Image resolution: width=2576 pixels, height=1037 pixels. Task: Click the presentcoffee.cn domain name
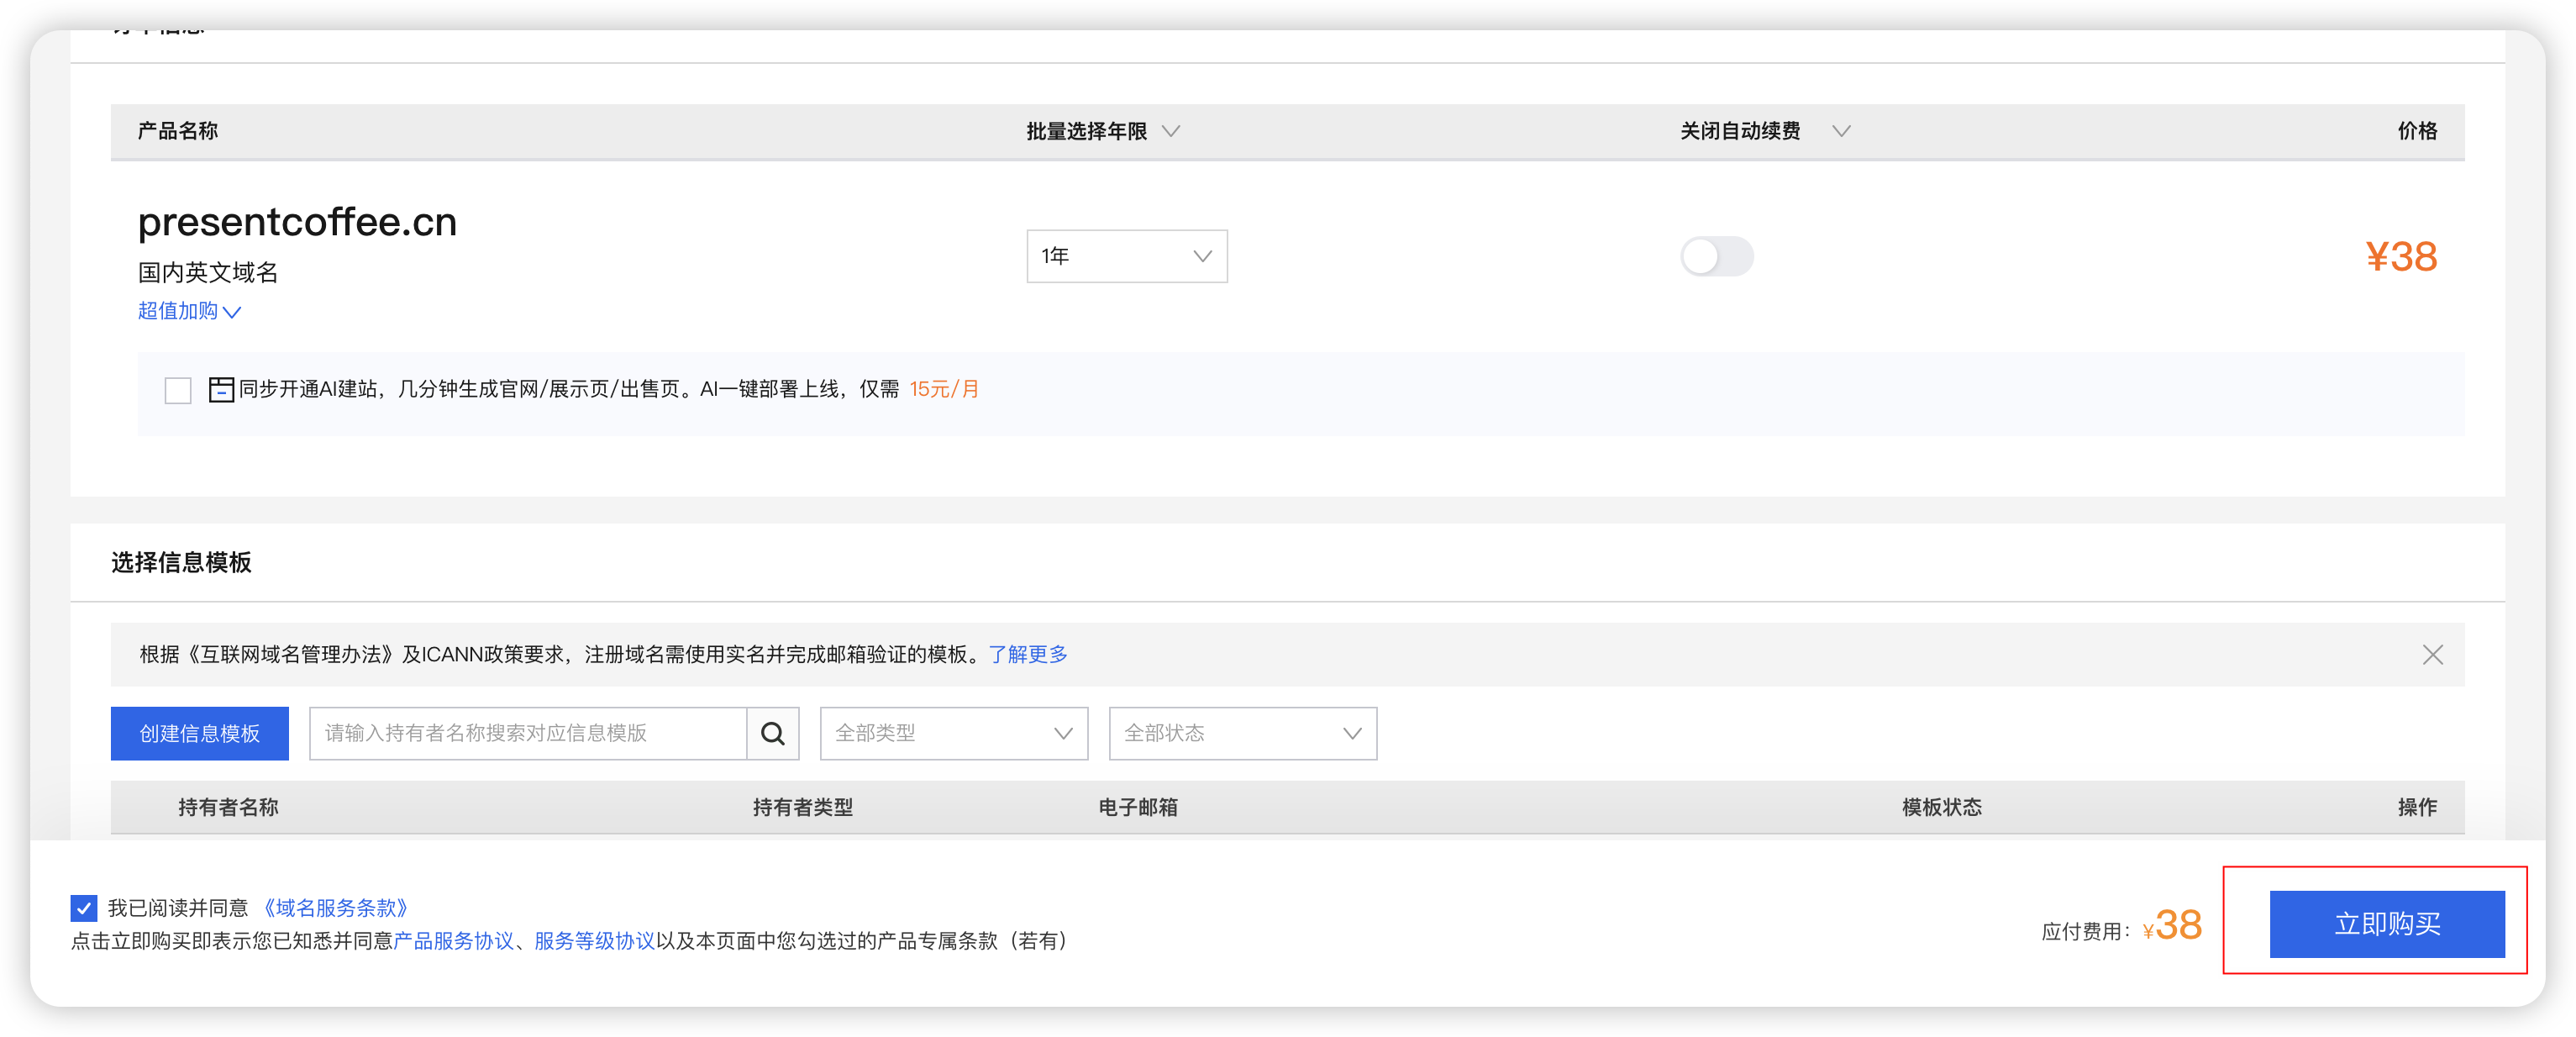297,221
